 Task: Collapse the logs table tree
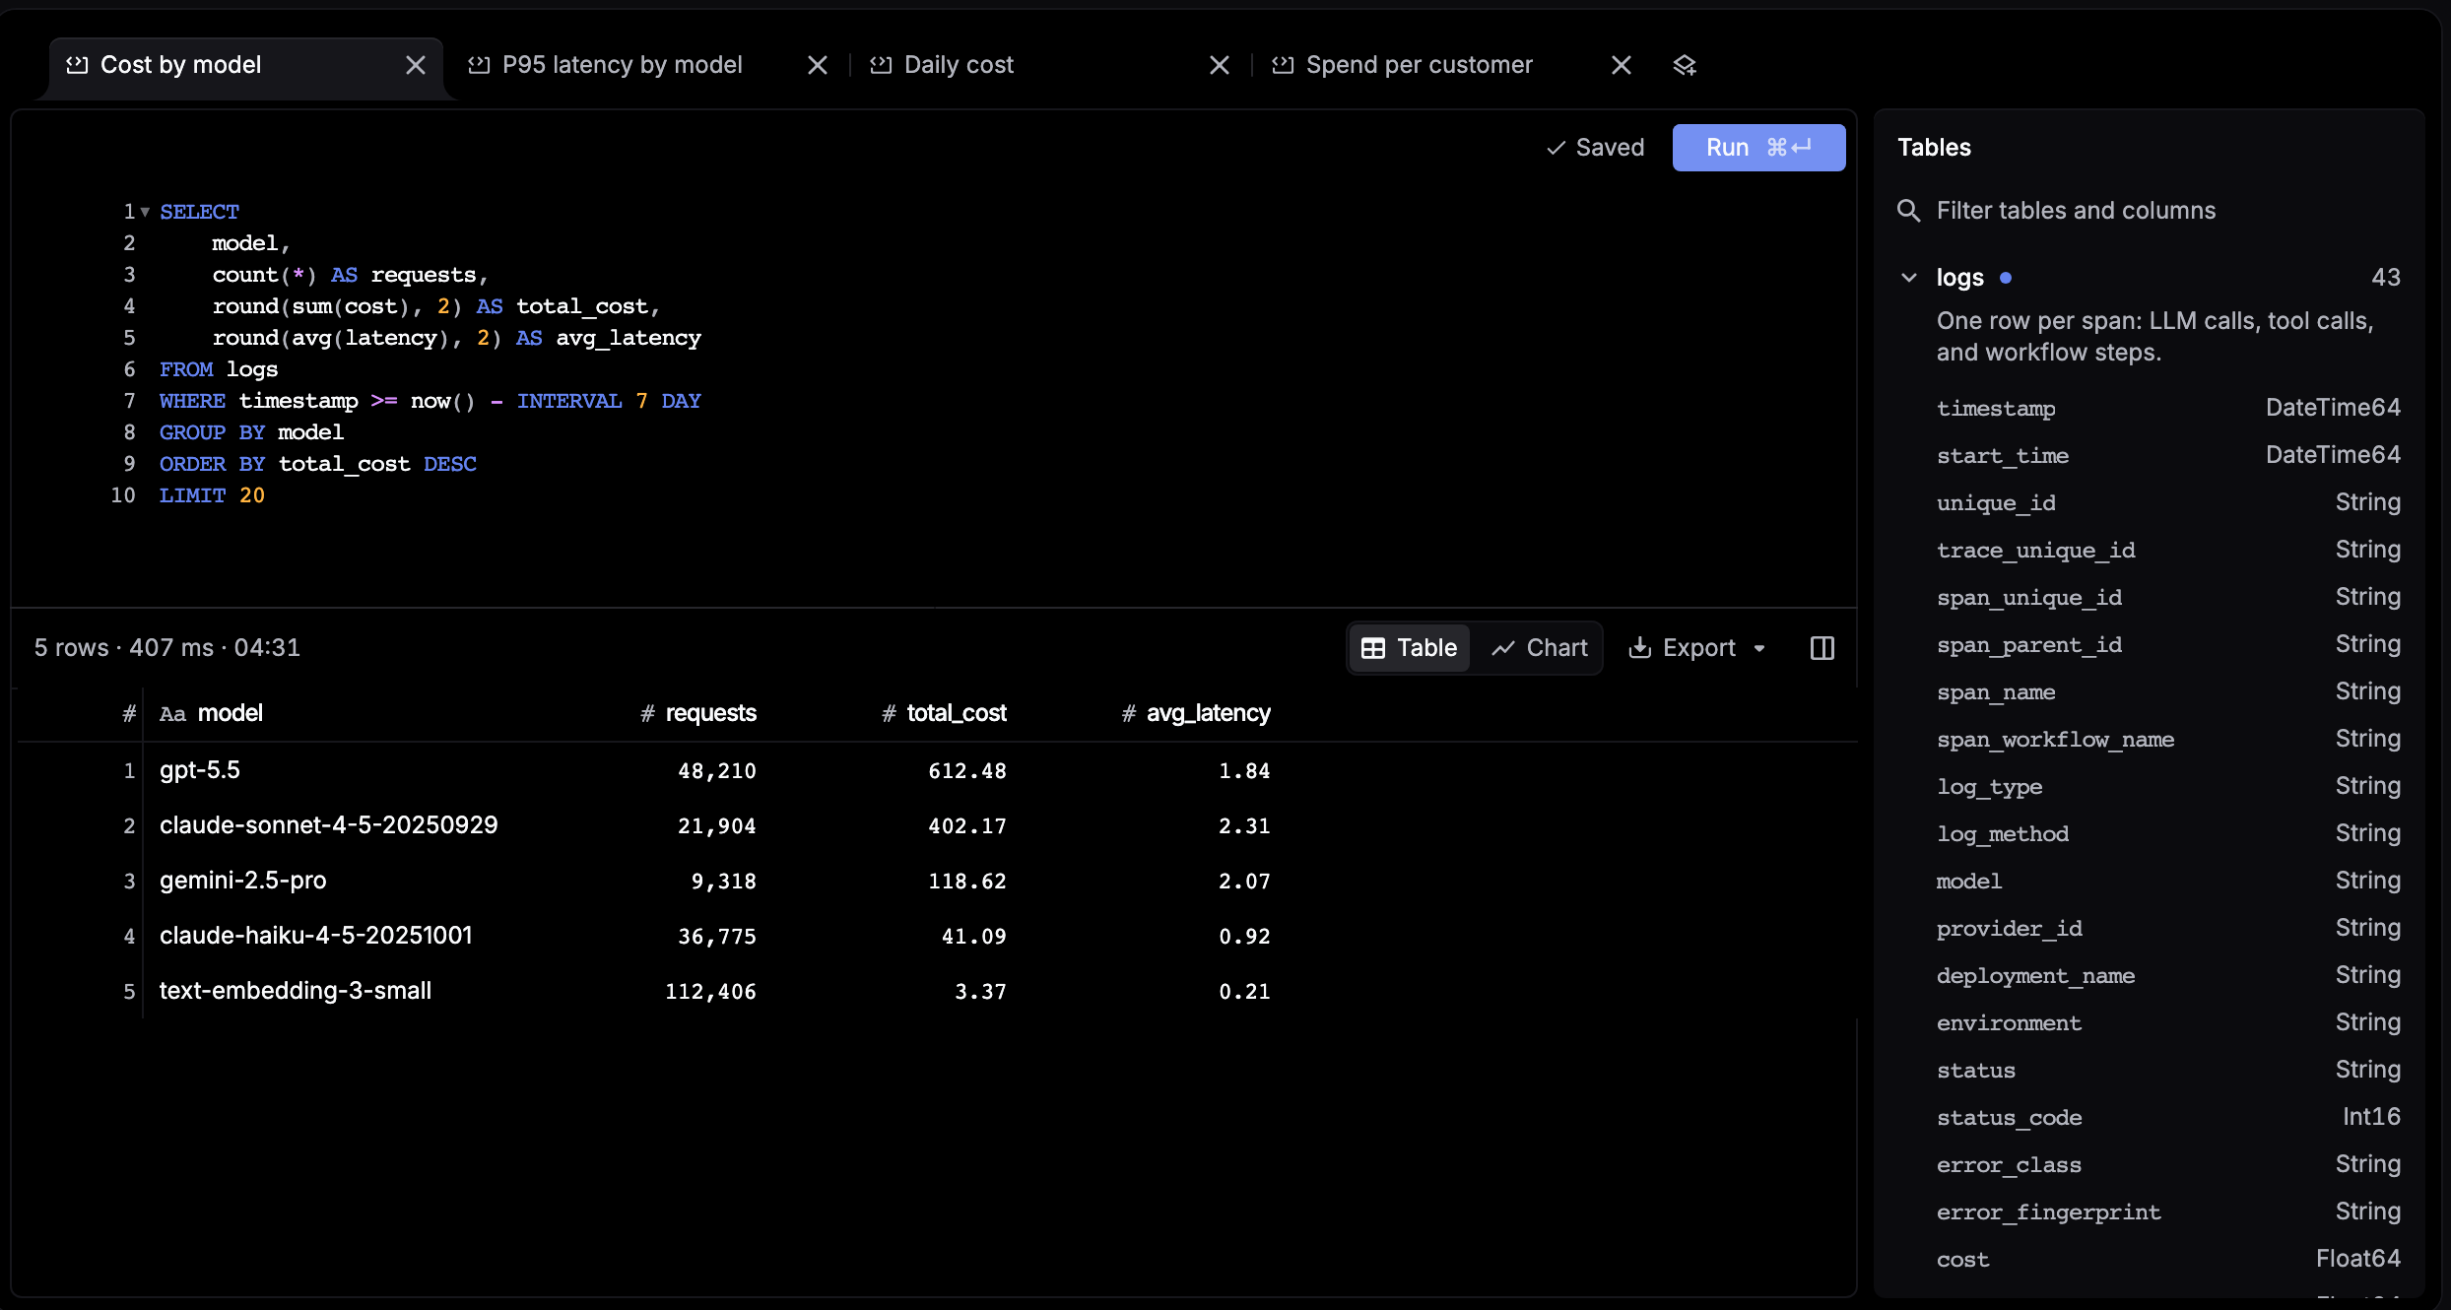pos(1909,278)
